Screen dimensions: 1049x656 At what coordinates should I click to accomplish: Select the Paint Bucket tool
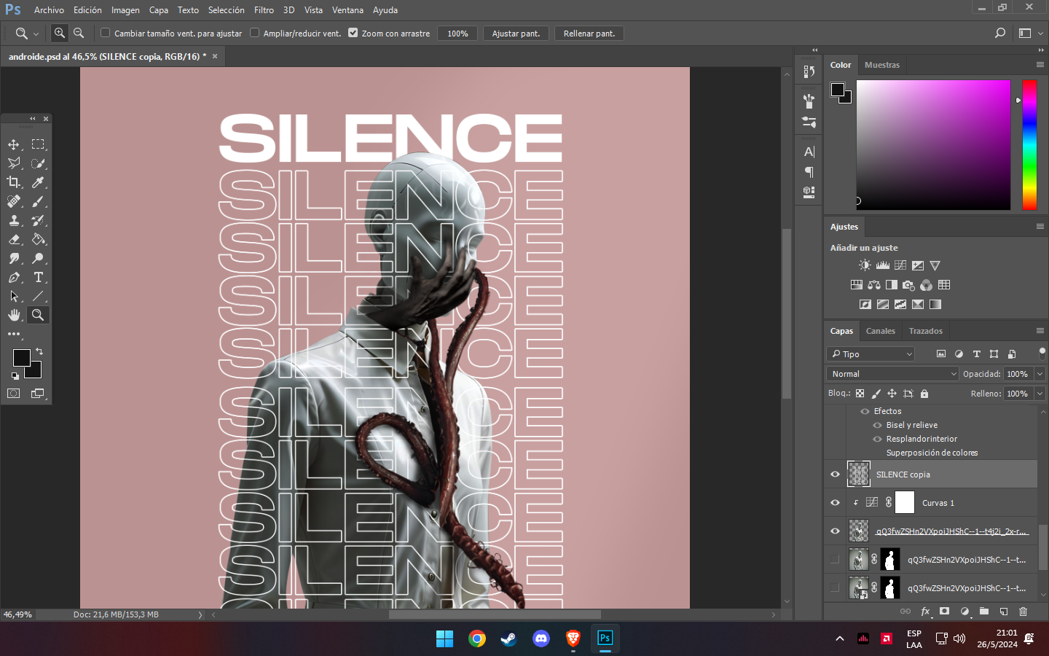coord(38,239)
